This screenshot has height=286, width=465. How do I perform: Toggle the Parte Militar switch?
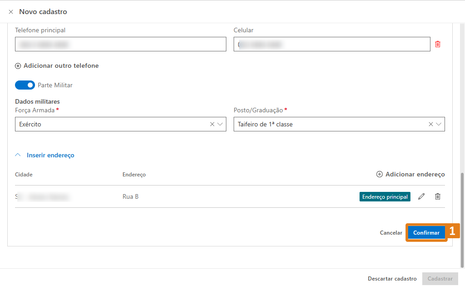click(25, 85)
